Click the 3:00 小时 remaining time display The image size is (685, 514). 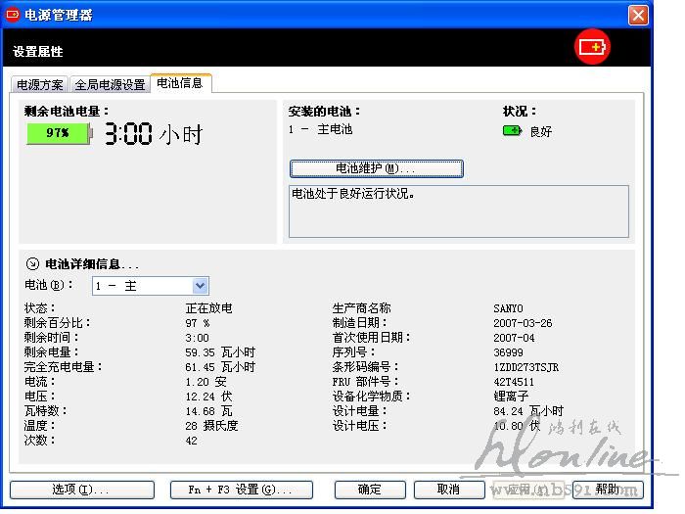click(x=153, y=134)
